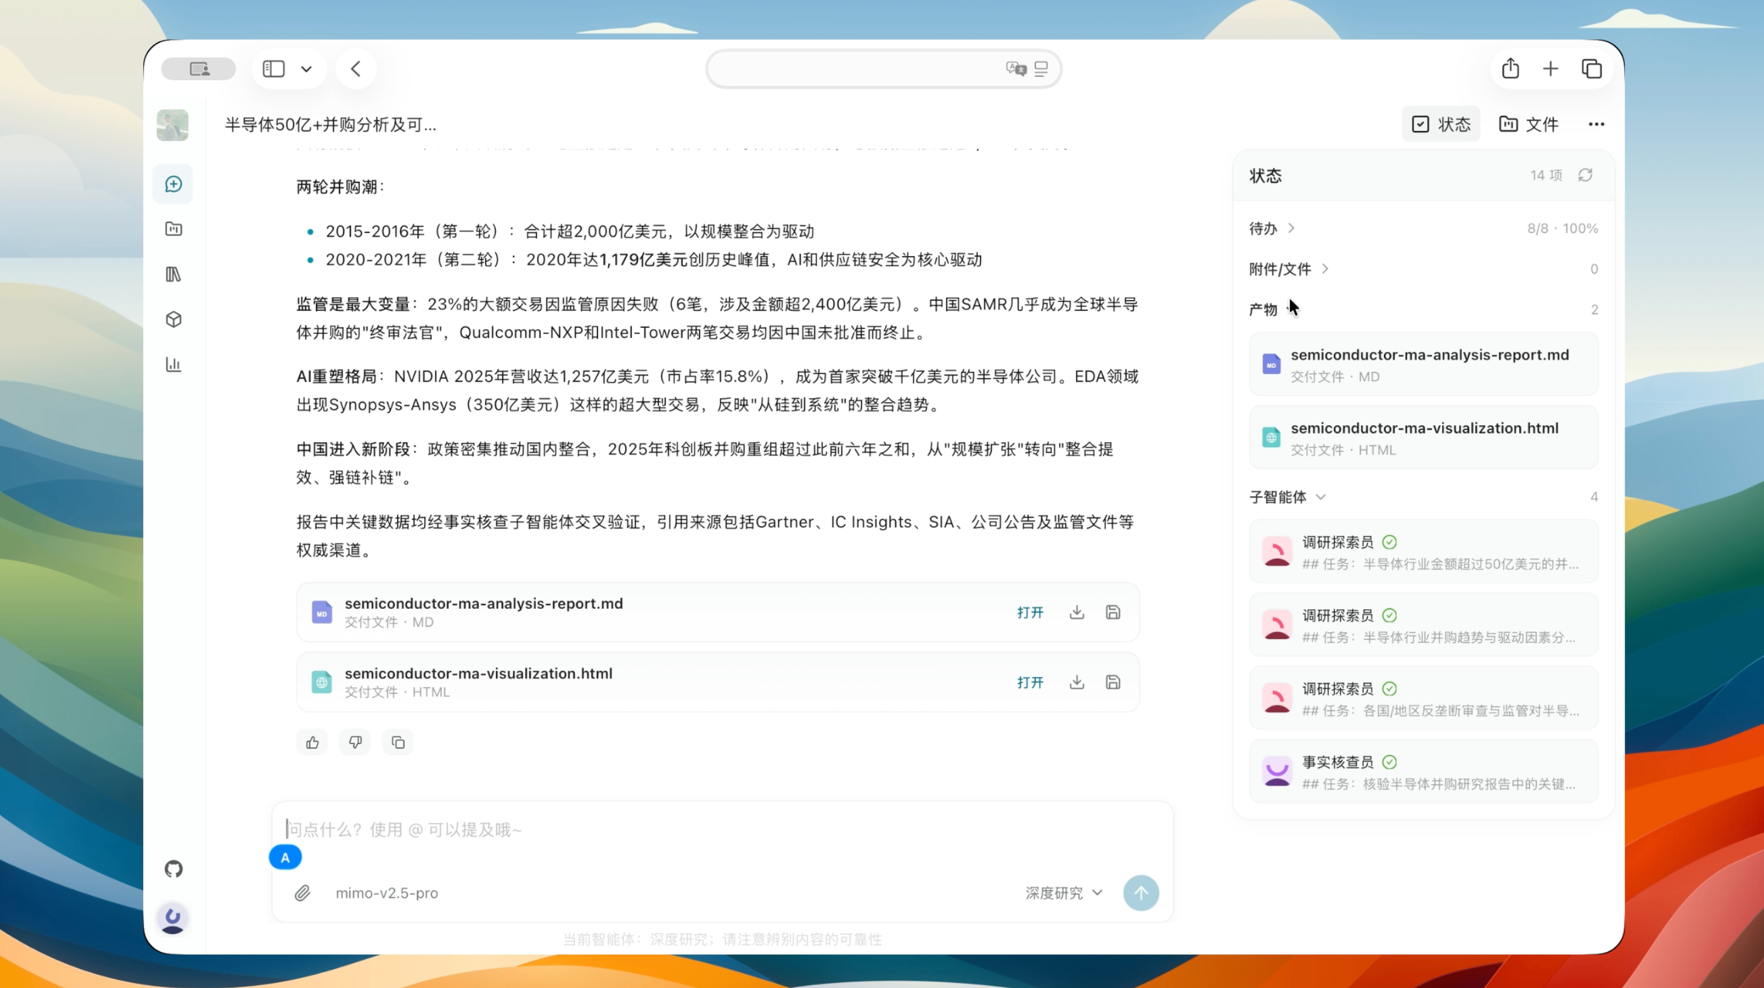Click the HTML file icon in chat attachment
The width and height of the screenshot is (1764, 988).
coord(321,682)
